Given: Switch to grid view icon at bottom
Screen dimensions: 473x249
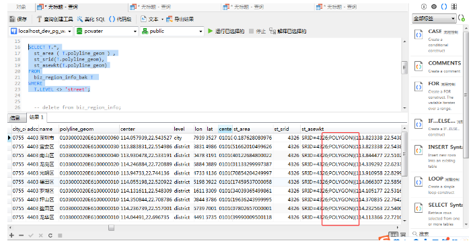Looking at the screenshot, I should pos(394,234).
